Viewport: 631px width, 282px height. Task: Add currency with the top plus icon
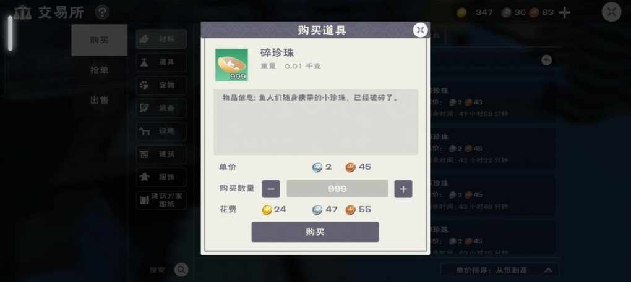pos(565,12)
